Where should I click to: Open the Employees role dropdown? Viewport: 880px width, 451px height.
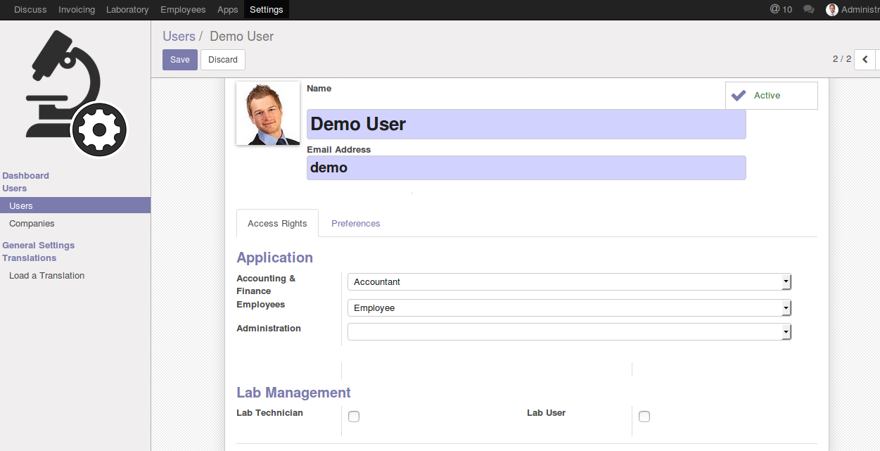[x=569, y=308]
